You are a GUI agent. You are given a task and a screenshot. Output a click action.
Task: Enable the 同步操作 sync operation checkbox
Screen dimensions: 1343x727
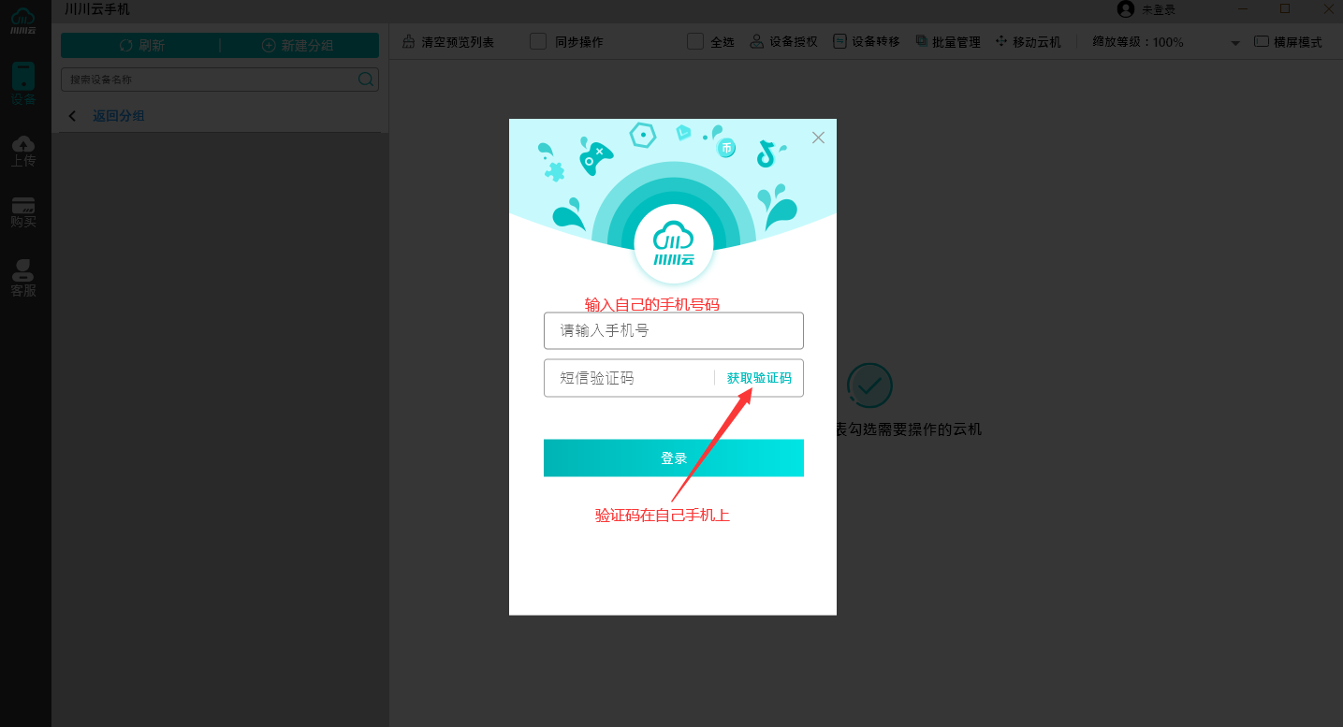tap(538, 41)
